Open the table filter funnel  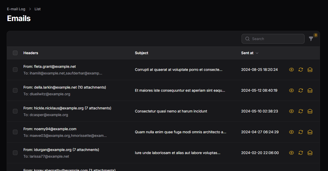point(311,39)
